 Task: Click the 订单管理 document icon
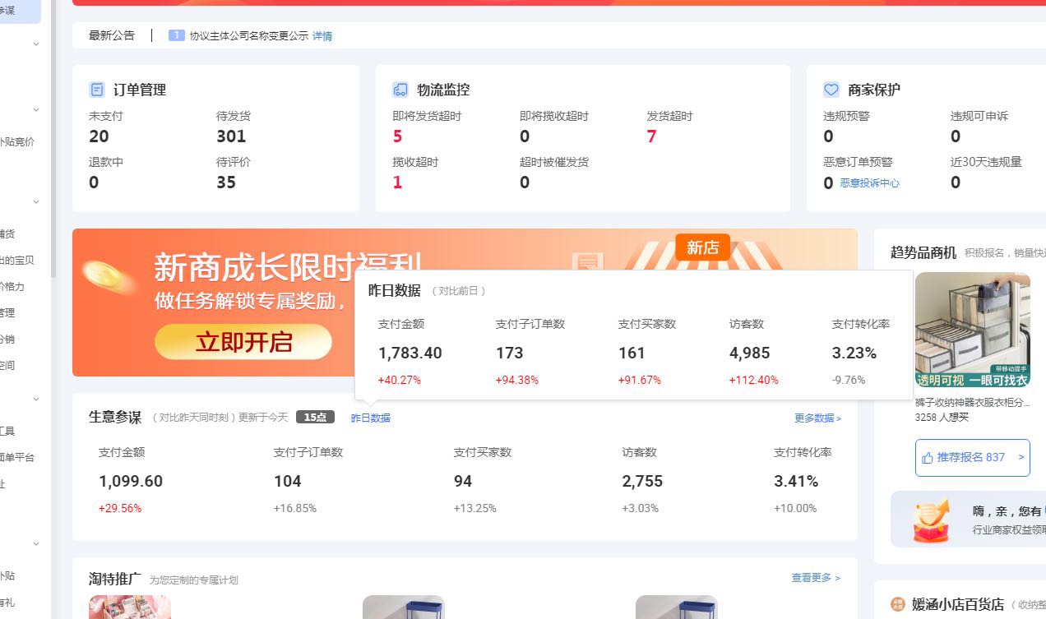point(97,90)
